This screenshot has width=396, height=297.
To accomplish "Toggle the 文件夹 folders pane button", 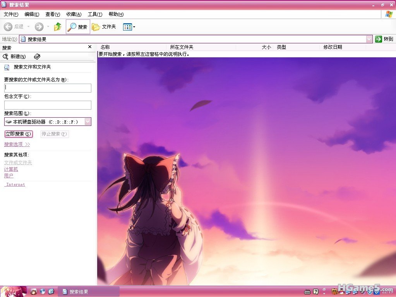I will 104,26.
